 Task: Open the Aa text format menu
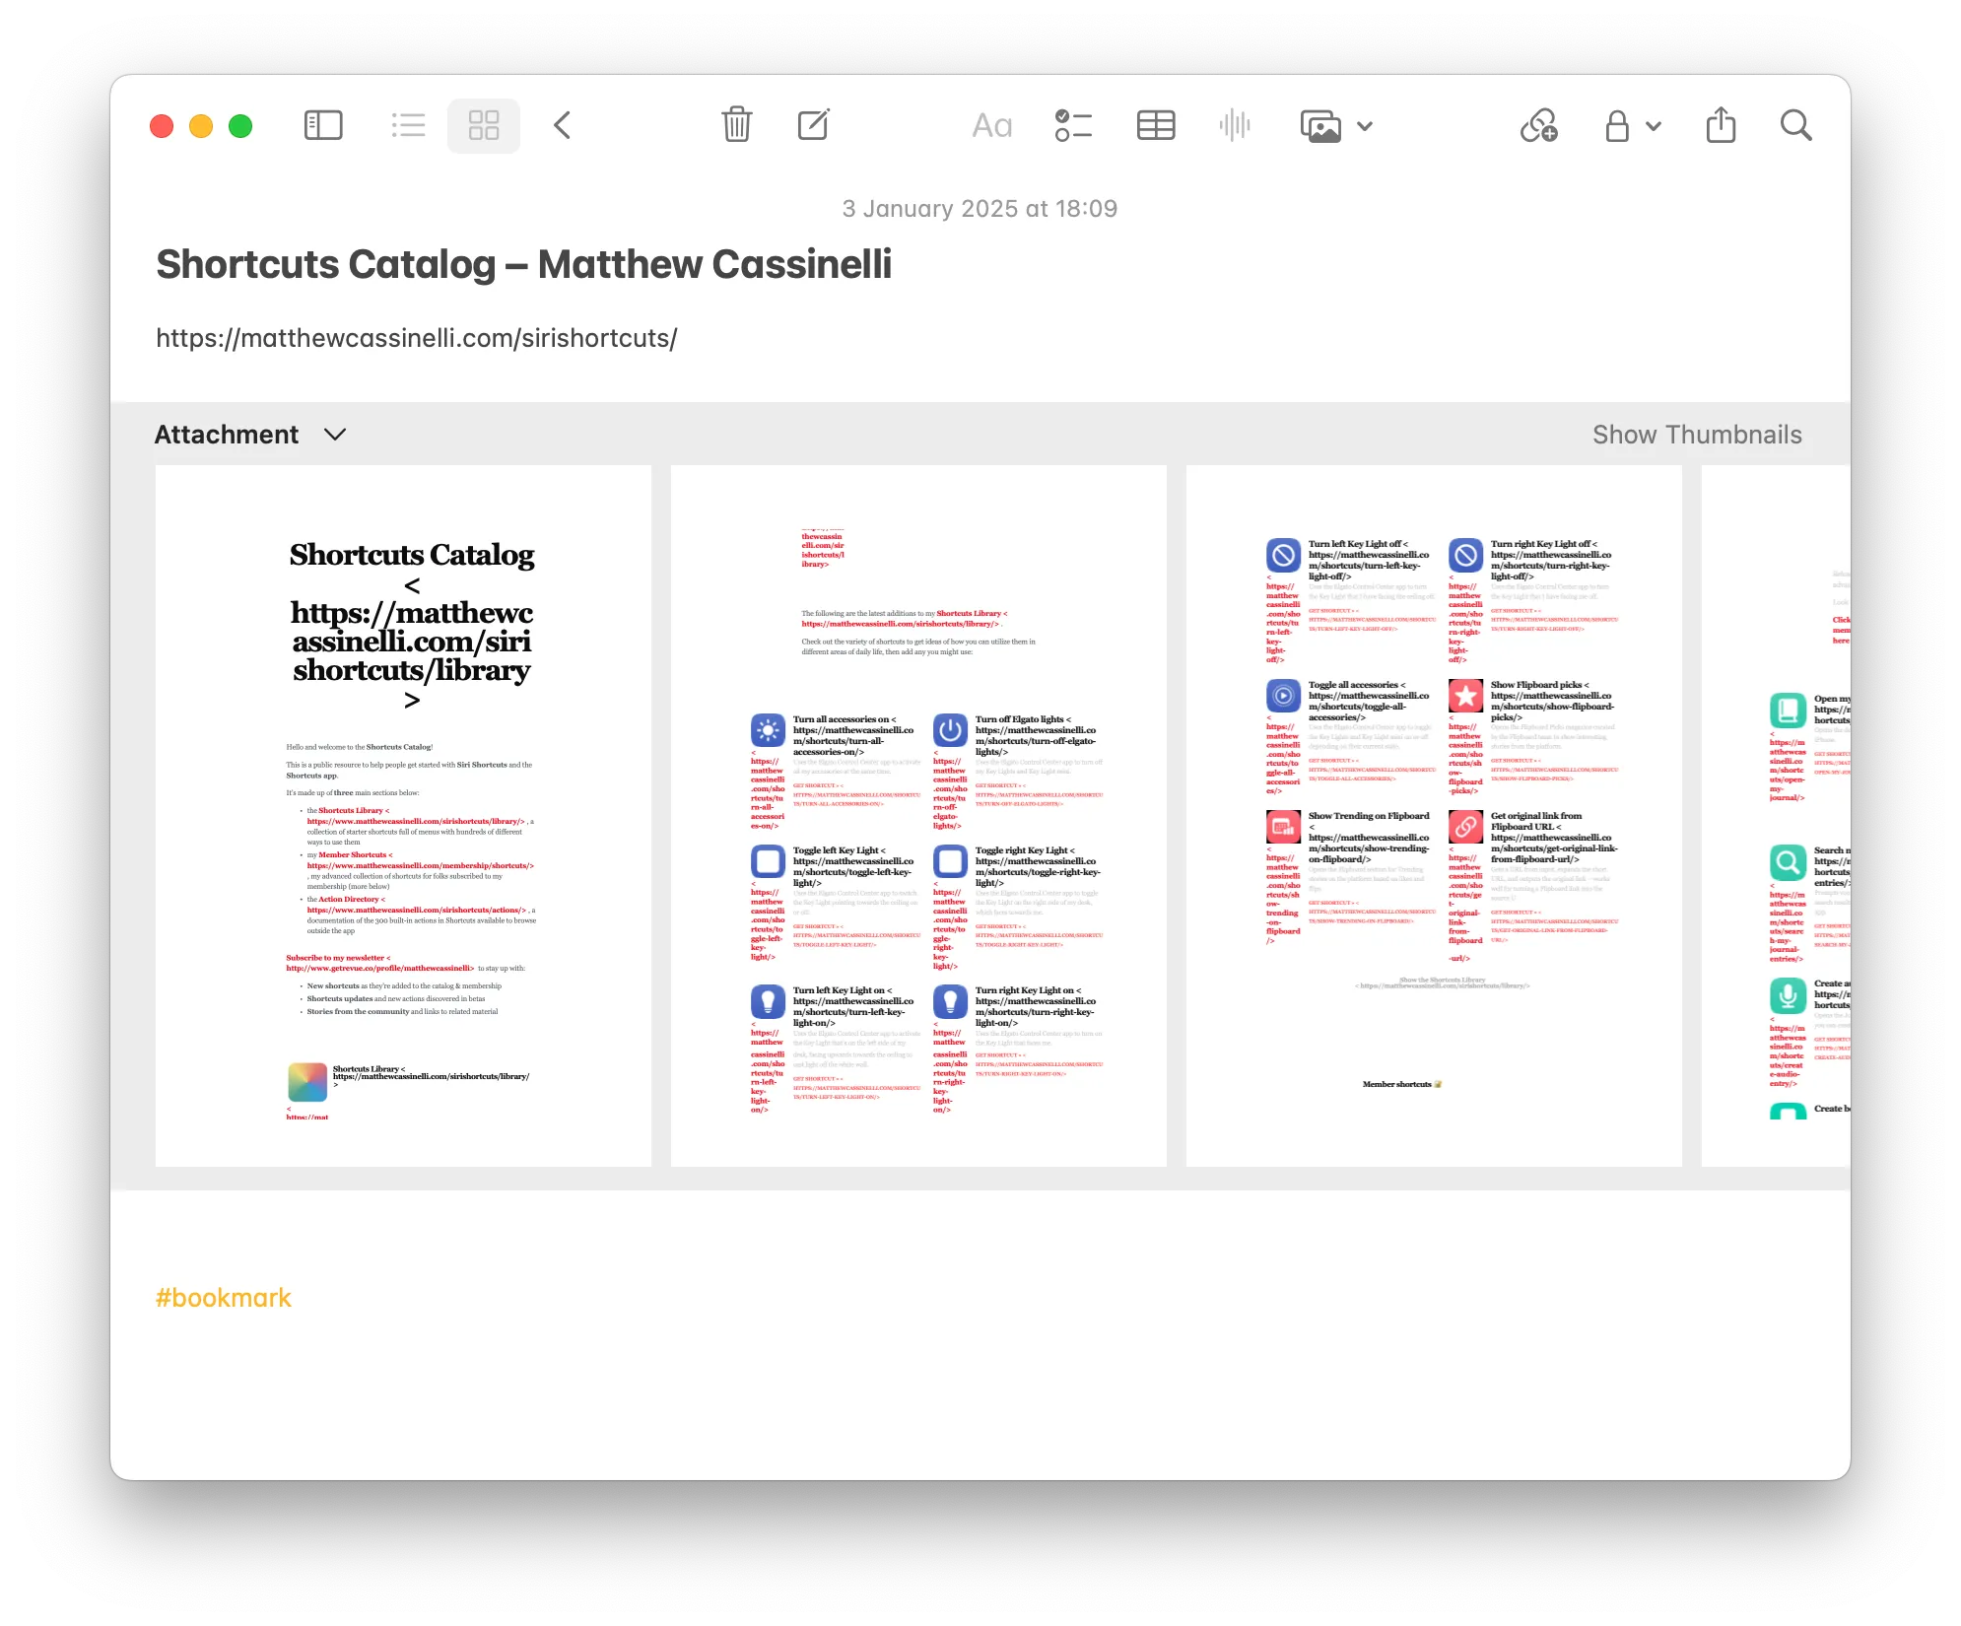[991, 126]
